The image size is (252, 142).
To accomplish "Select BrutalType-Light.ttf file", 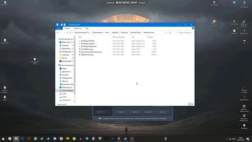I will point(88,44).
